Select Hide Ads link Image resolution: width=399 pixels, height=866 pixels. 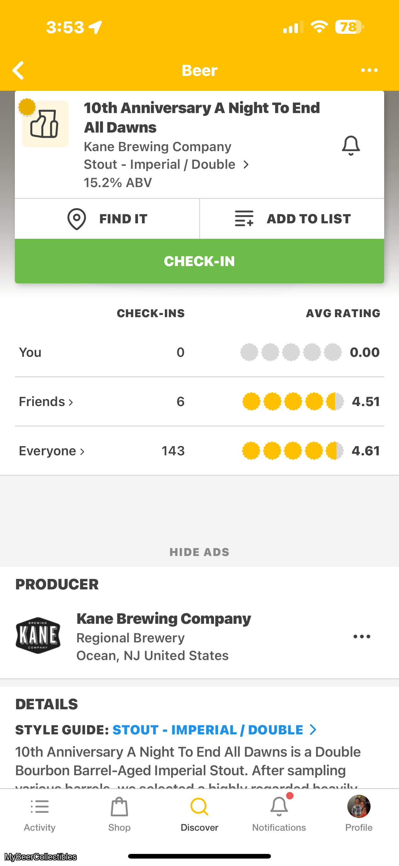tap(199, 552)
